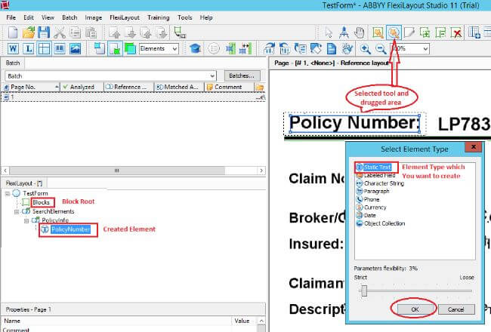Choose Static Text element type

point(377,167)
